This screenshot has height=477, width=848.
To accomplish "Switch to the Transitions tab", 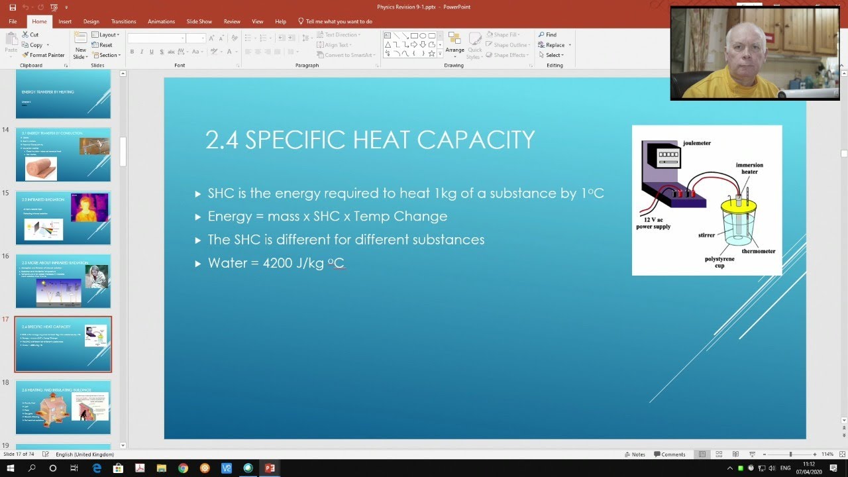I will point(124,21).
